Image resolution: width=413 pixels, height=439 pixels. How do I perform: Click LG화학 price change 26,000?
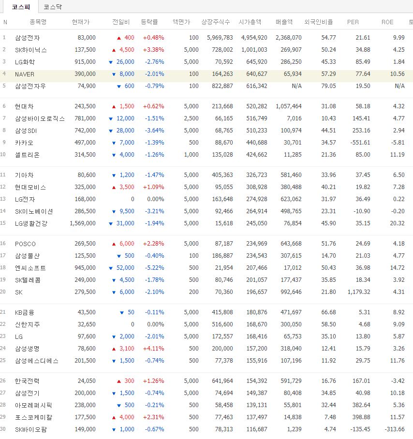tap(125, 61)
